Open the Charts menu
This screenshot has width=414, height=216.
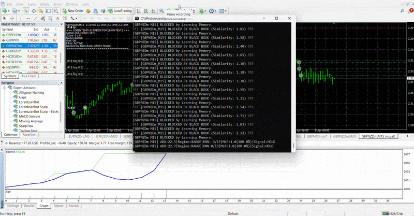tap(45, 4)
